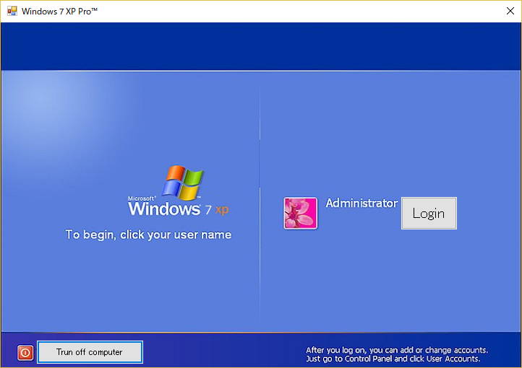Click the red power icon
Image resolution: width=522 pixels, height=368 pixels.
[25, 352]
